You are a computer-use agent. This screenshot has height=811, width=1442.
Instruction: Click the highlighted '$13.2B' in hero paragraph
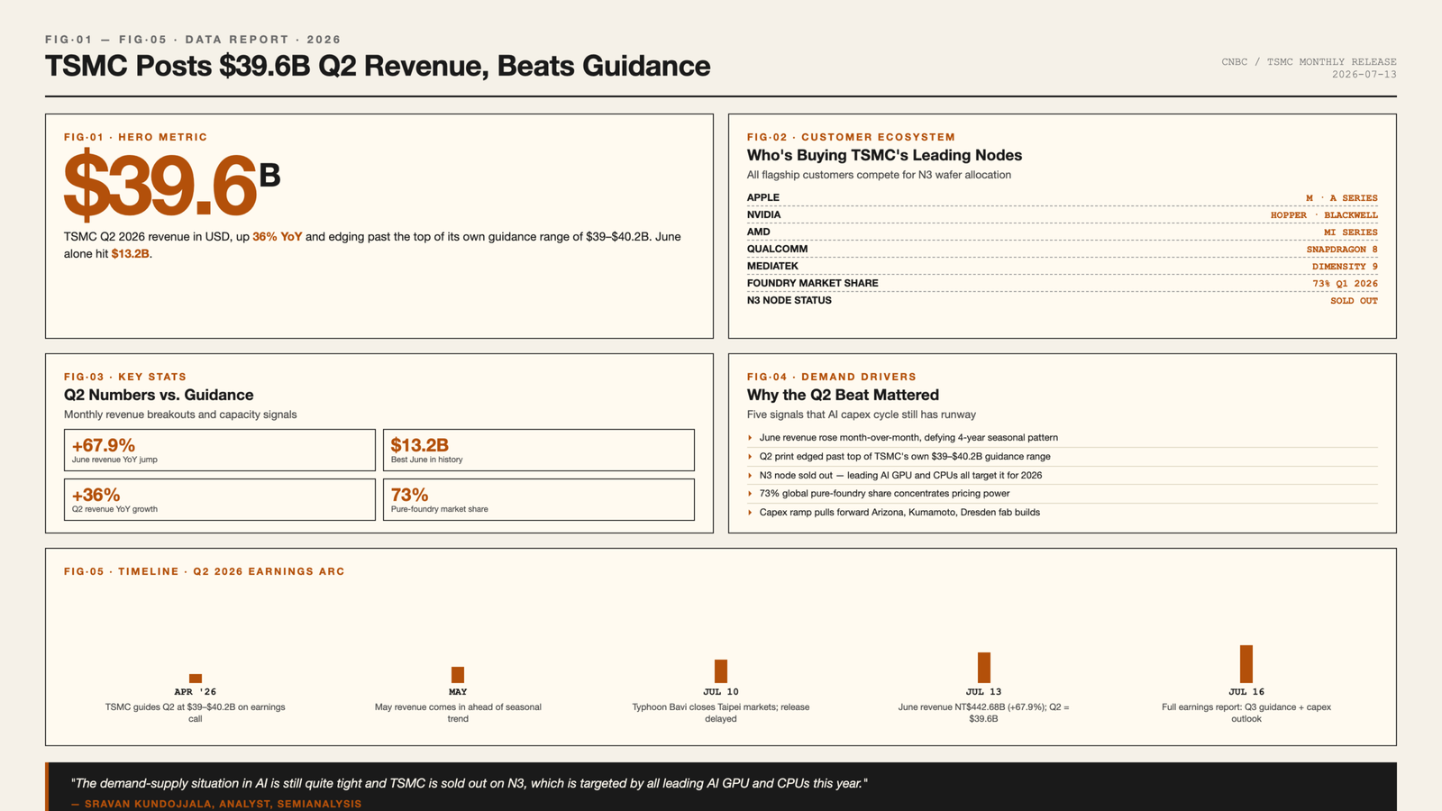pos(131,254)
